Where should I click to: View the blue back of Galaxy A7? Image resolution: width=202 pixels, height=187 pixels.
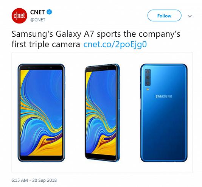point(164,113)
